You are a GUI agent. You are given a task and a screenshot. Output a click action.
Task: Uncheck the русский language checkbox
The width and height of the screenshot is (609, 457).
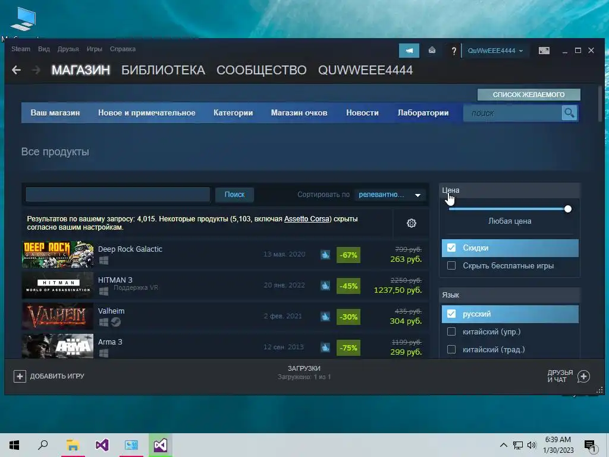451,314
